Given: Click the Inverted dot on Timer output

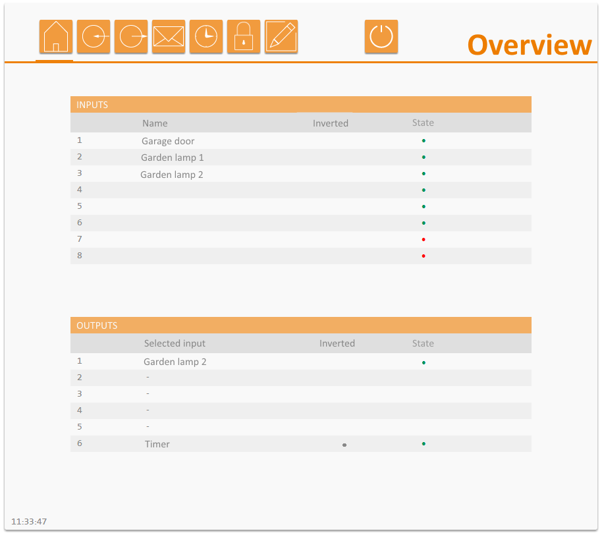Looking at the screenshot, I should pyautogui.click(x=344, y=445).
